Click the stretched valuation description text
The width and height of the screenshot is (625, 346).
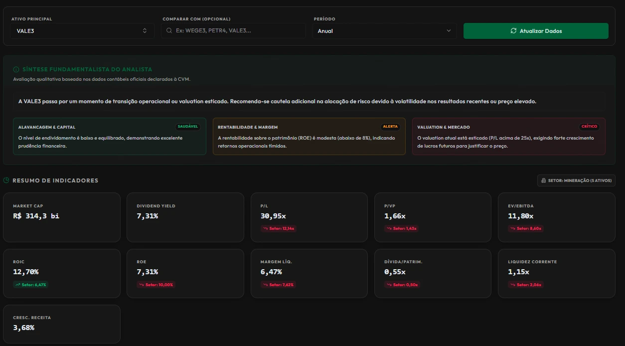click(505, 142)
